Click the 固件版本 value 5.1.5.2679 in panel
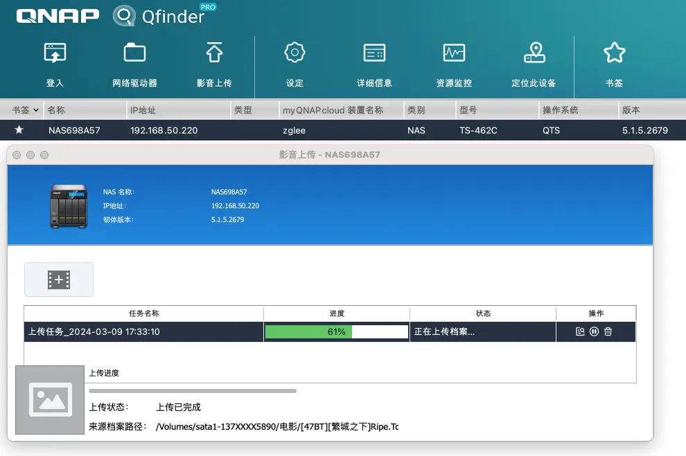Screen dimensions: 686x456 [x=227, y=220]
